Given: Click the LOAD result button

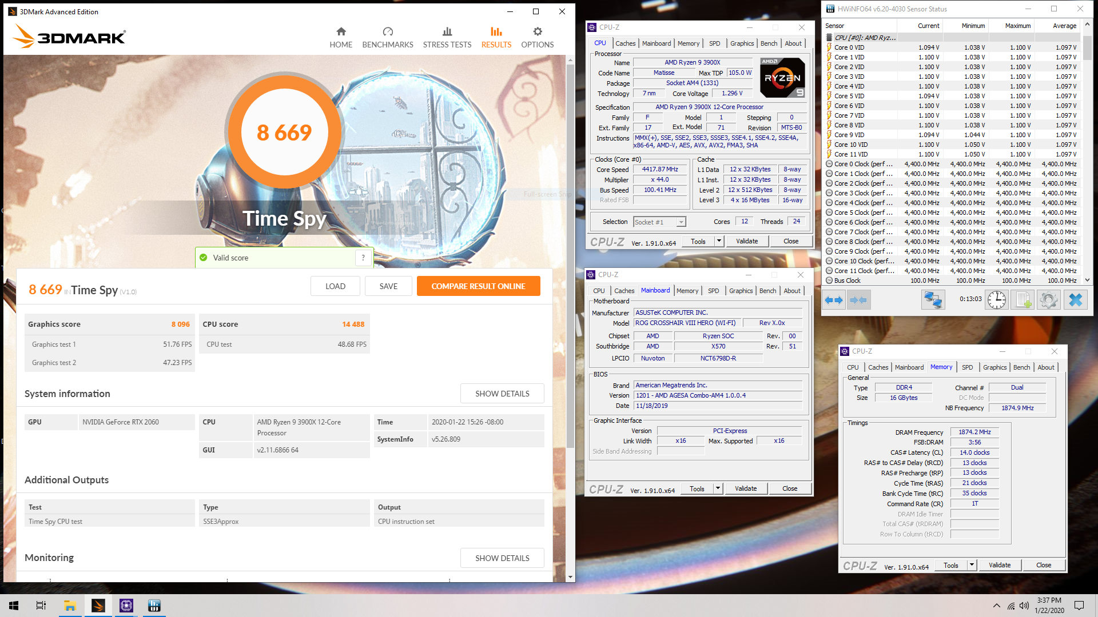Looking at the screenshot, I should pyautogui.click(x=335, y=286).
